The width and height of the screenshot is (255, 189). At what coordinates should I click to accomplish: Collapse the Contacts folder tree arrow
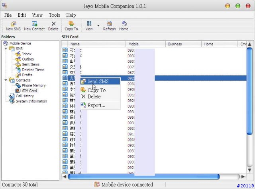click(6, 80)
